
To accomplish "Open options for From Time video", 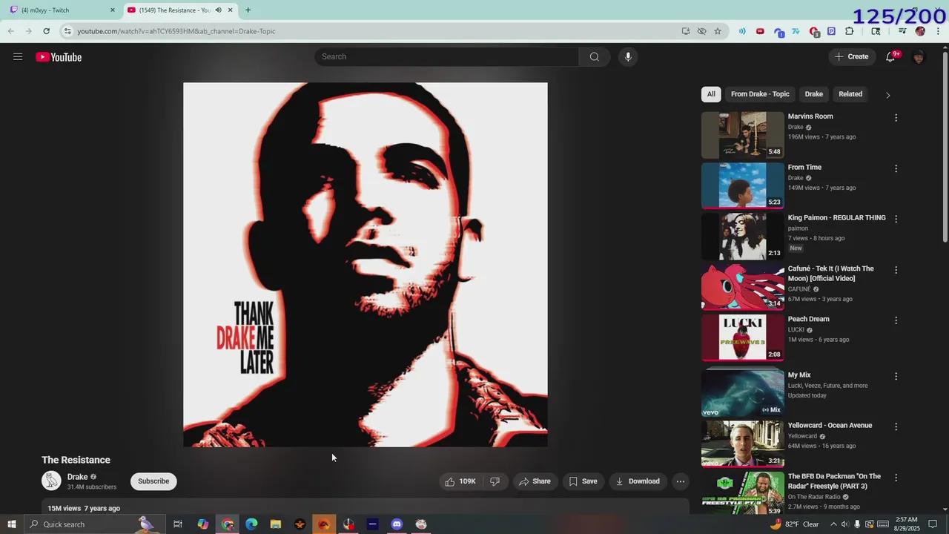I will [896, 168].
